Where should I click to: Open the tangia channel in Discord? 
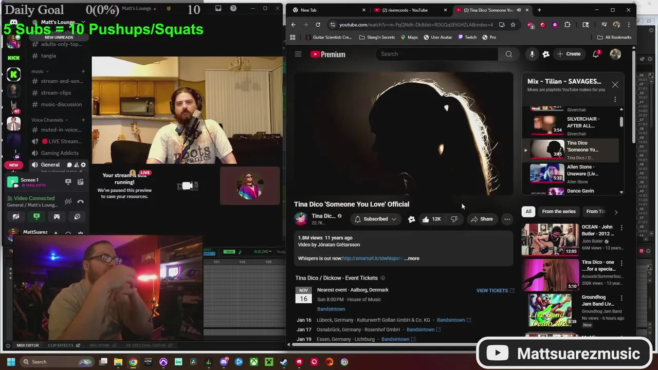click(x=48, y=55)
